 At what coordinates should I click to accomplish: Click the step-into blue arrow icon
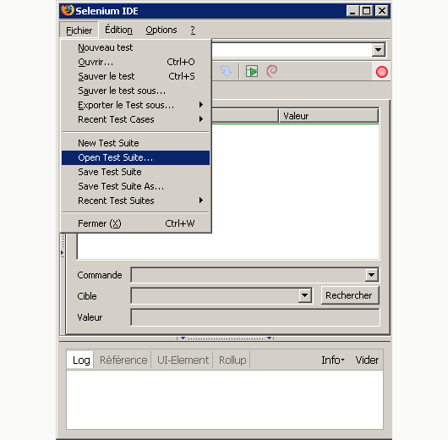click(226, 71)
